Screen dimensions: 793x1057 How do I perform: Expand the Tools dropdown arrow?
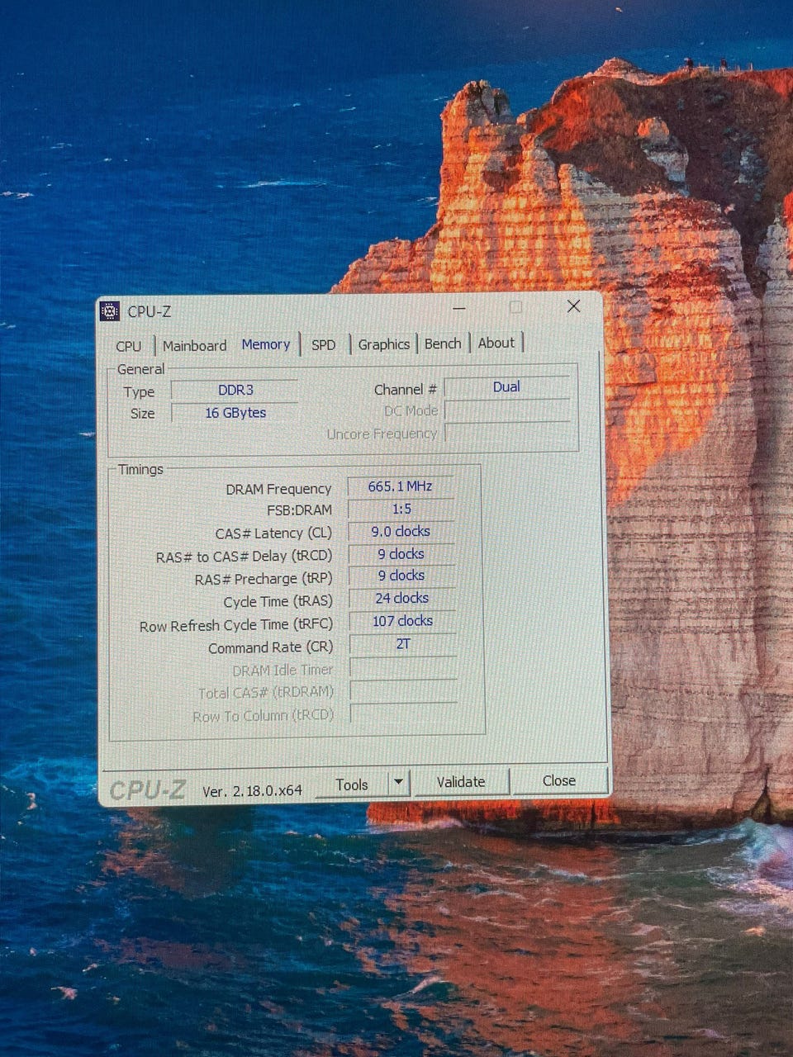399,782
